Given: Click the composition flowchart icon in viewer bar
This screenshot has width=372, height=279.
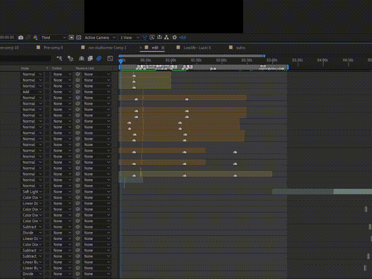Looking at the screenshot, I should [x=167, y=38].
